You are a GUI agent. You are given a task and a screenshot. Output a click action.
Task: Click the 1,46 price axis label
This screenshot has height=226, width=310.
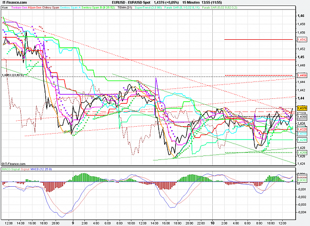click(301, 15)
